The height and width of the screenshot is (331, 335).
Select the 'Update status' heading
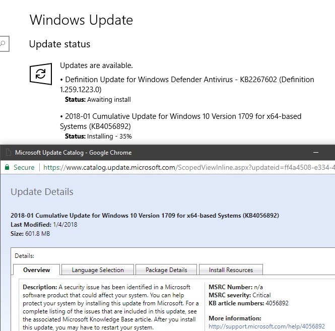[x=59, y=44]
